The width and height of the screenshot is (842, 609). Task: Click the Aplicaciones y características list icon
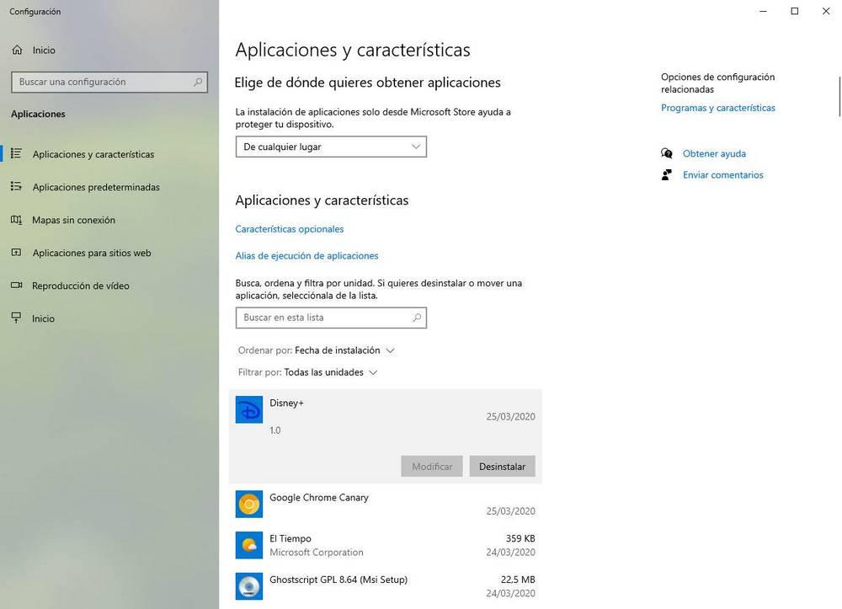tap(16, 153)
